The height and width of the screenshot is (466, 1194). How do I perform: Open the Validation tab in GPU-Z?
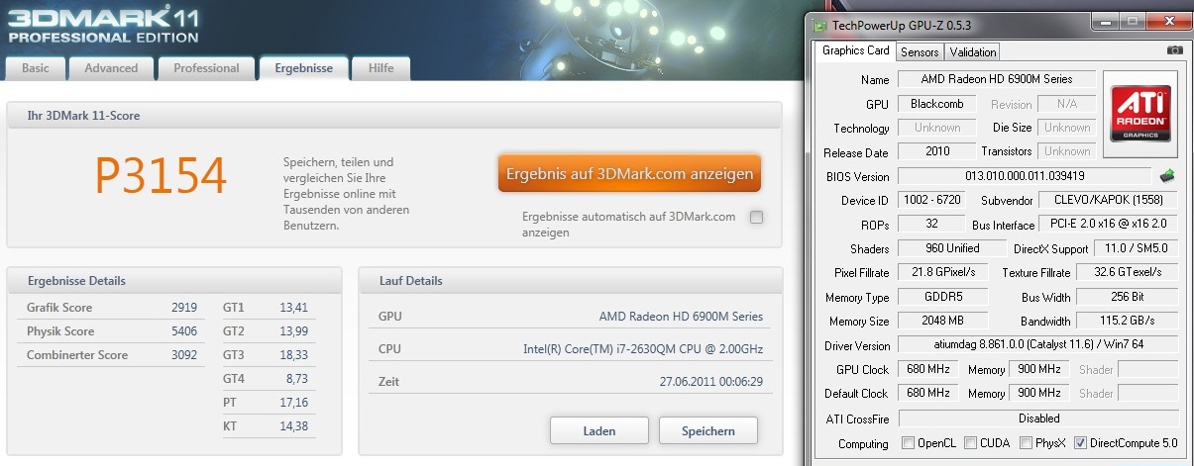[973, 51]
